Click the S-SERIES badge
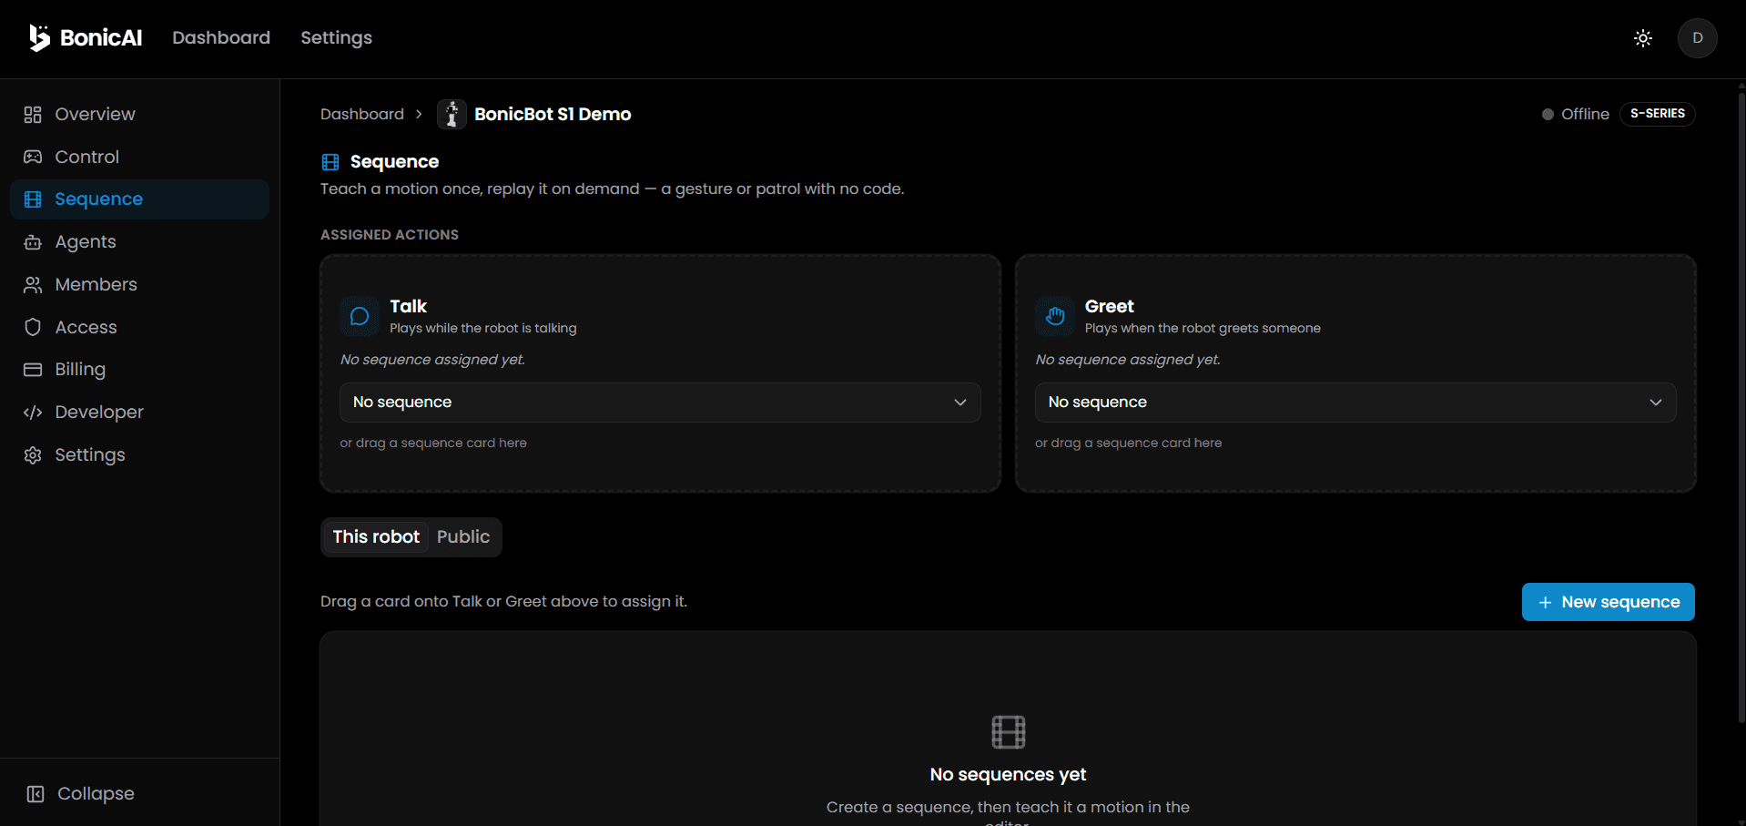This screenshot has width=1746, height=826. pyautogui.click(x=1657, y=114)
